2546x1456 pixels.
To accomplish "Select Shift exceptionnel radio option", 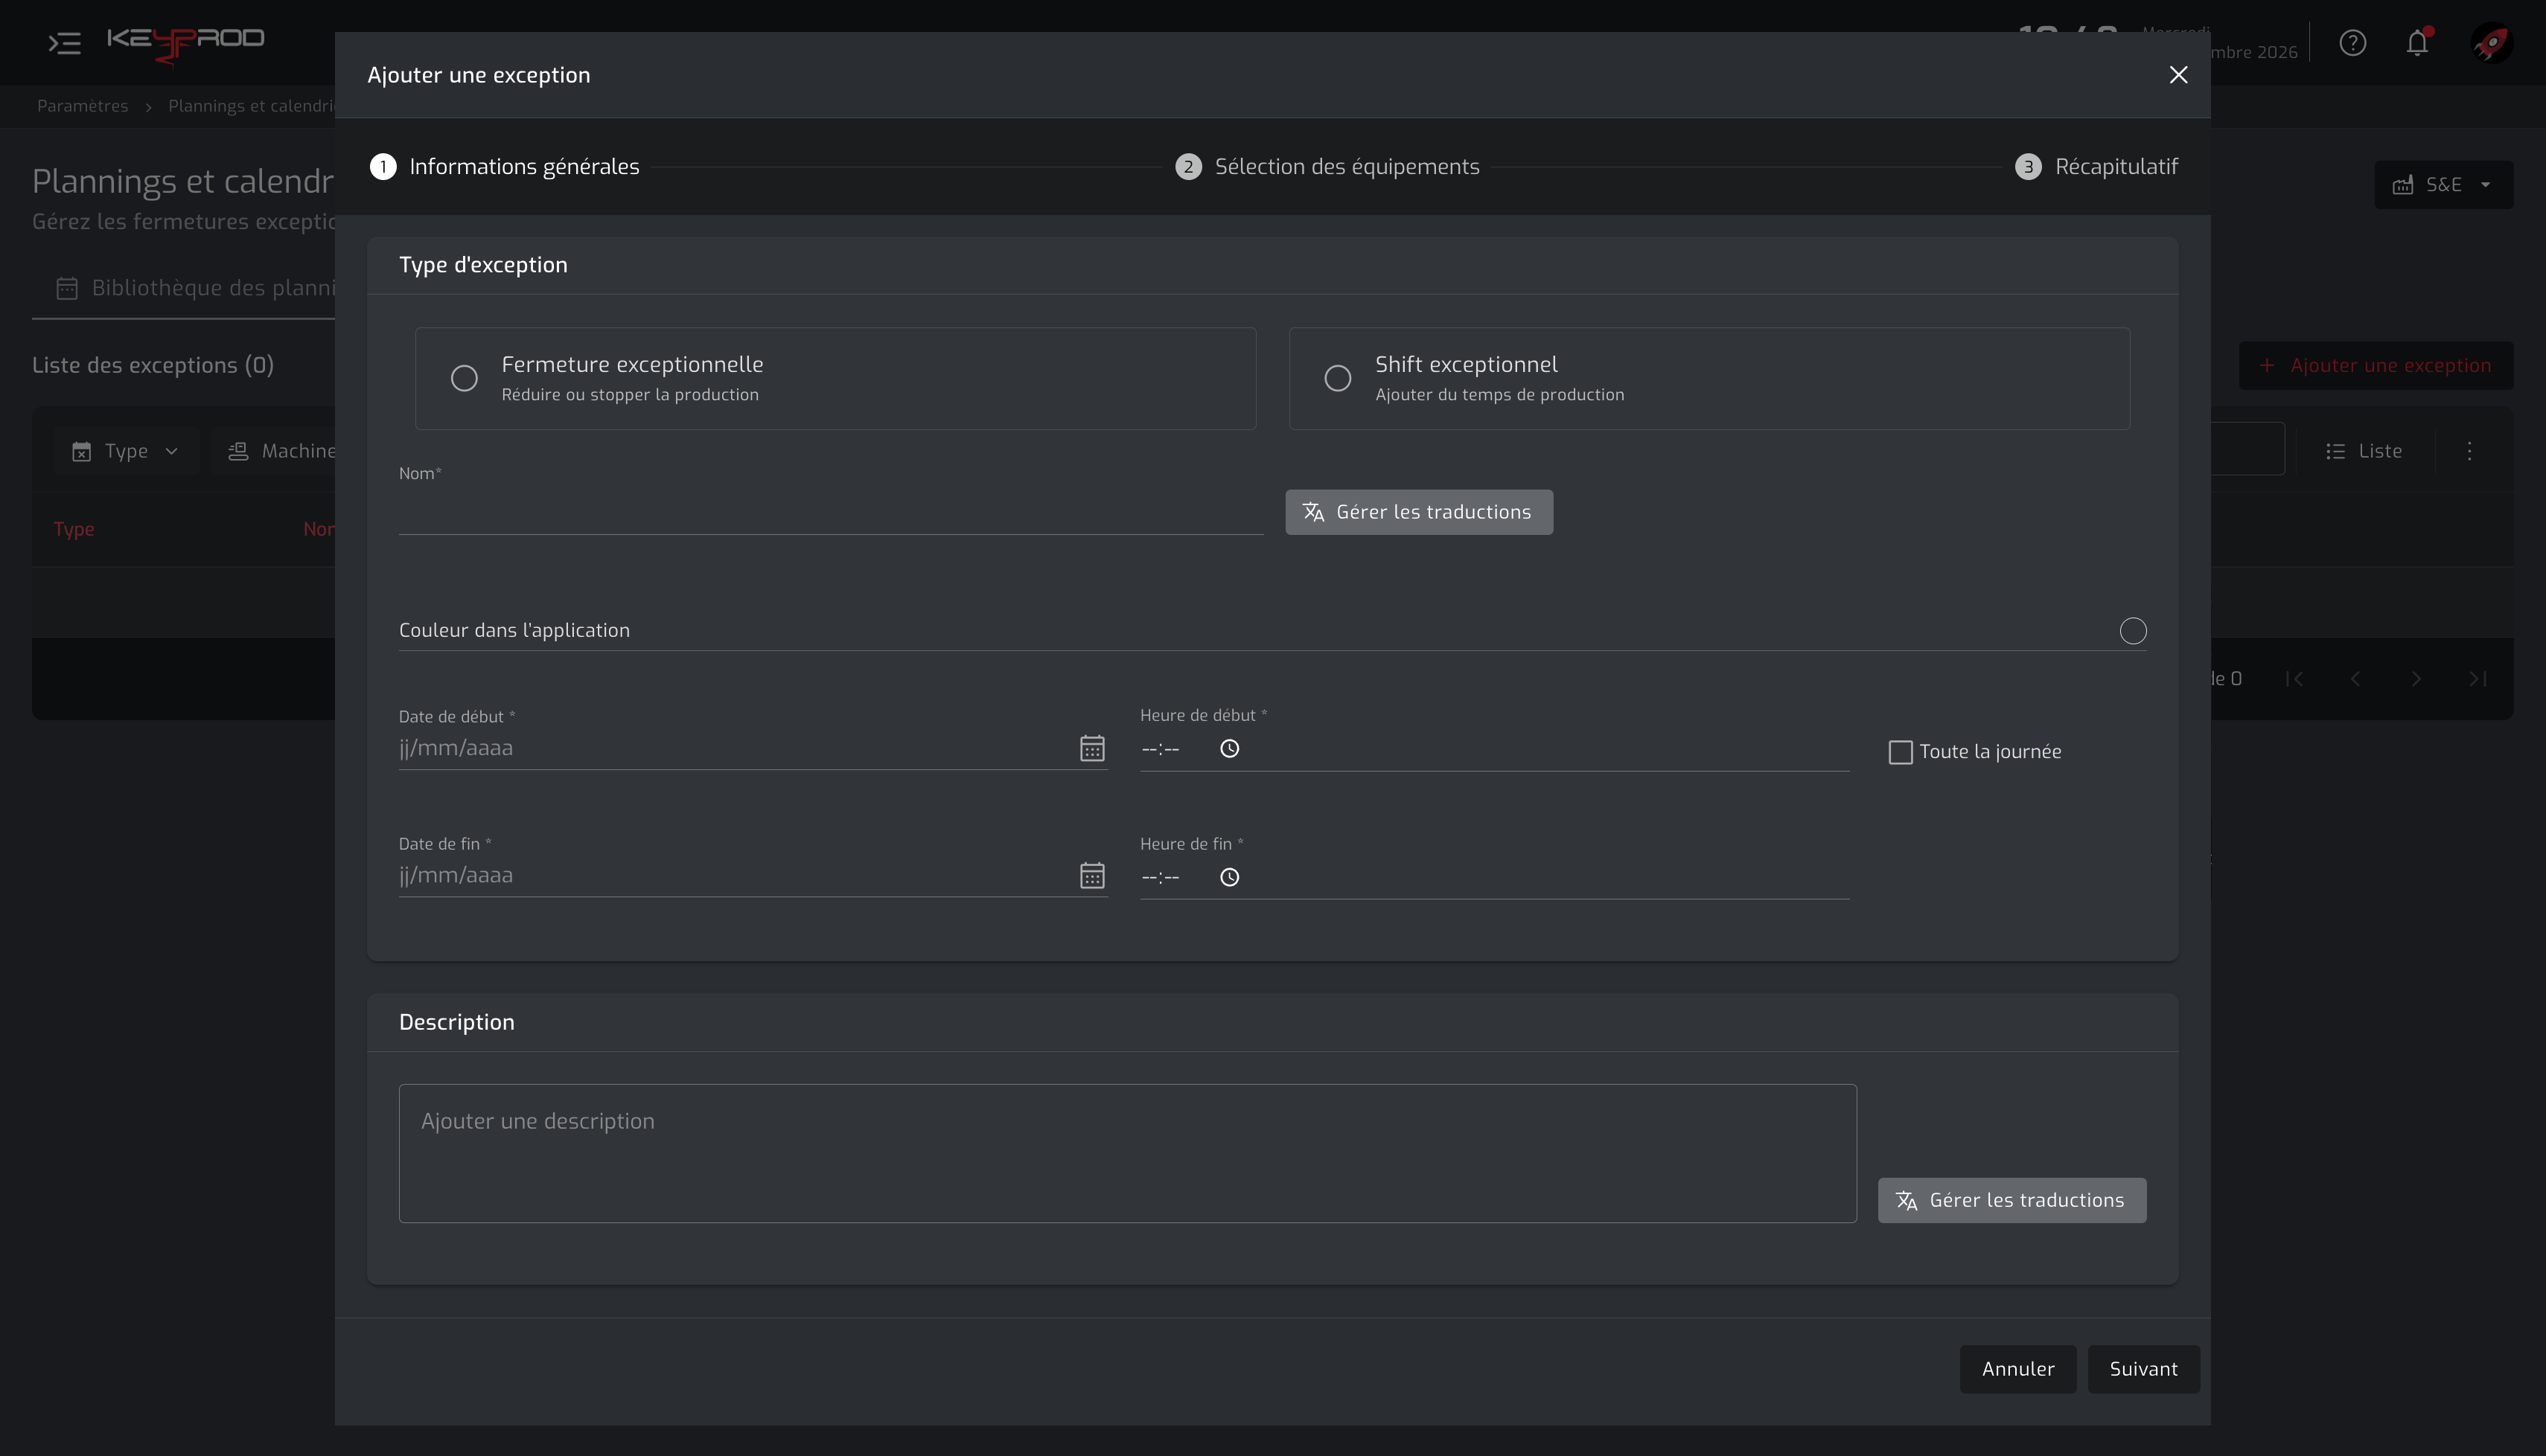I will (1338, 378).
